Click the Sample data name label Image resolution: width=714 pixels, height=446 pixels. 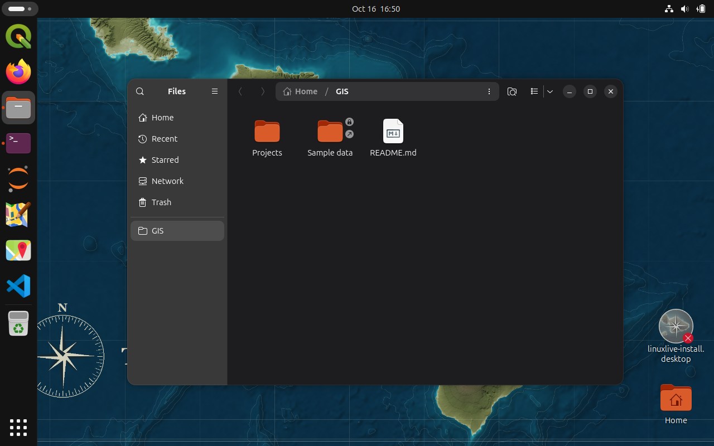point(330,153)
